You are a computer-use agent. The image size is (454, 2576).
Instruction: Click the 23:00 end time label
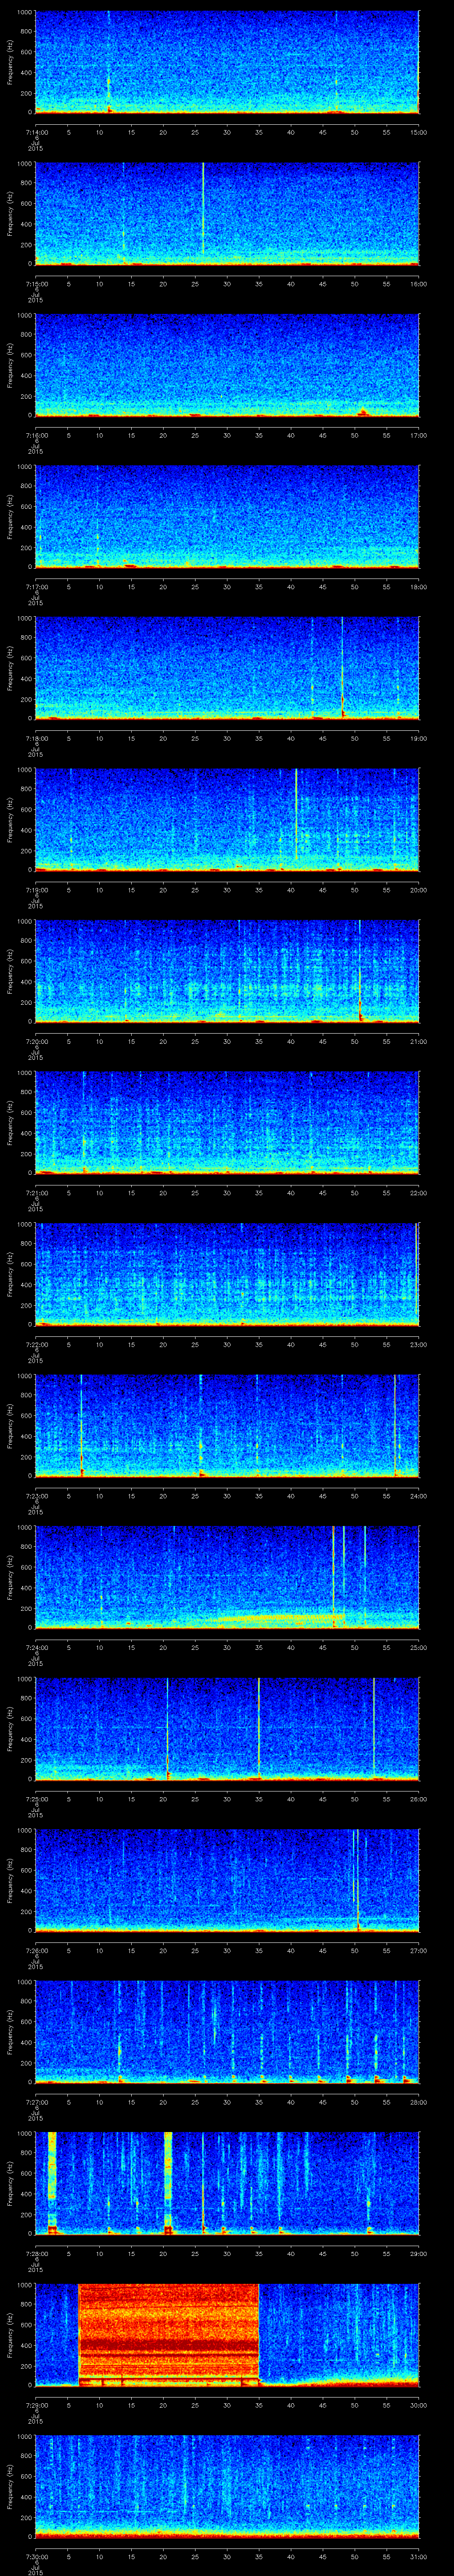click(x=419, y=1344)
